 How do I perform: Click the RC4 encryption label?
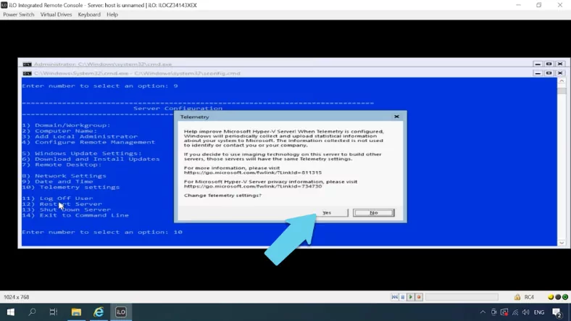[x=529, y=297]
